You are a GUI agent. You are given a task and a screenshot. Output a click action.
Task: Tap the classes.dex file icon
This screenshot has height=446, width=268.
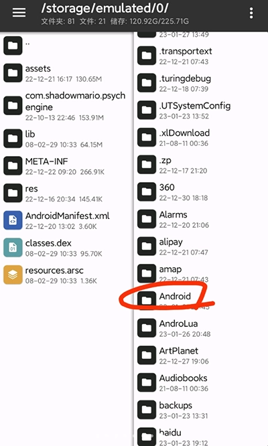(x=13, y=248)
